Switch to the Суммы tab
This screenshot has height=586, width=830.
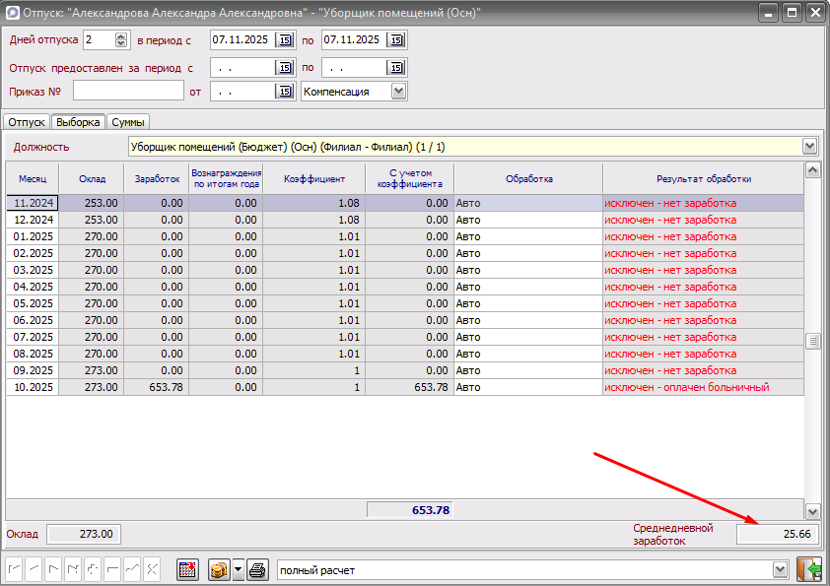pos(128,122)
